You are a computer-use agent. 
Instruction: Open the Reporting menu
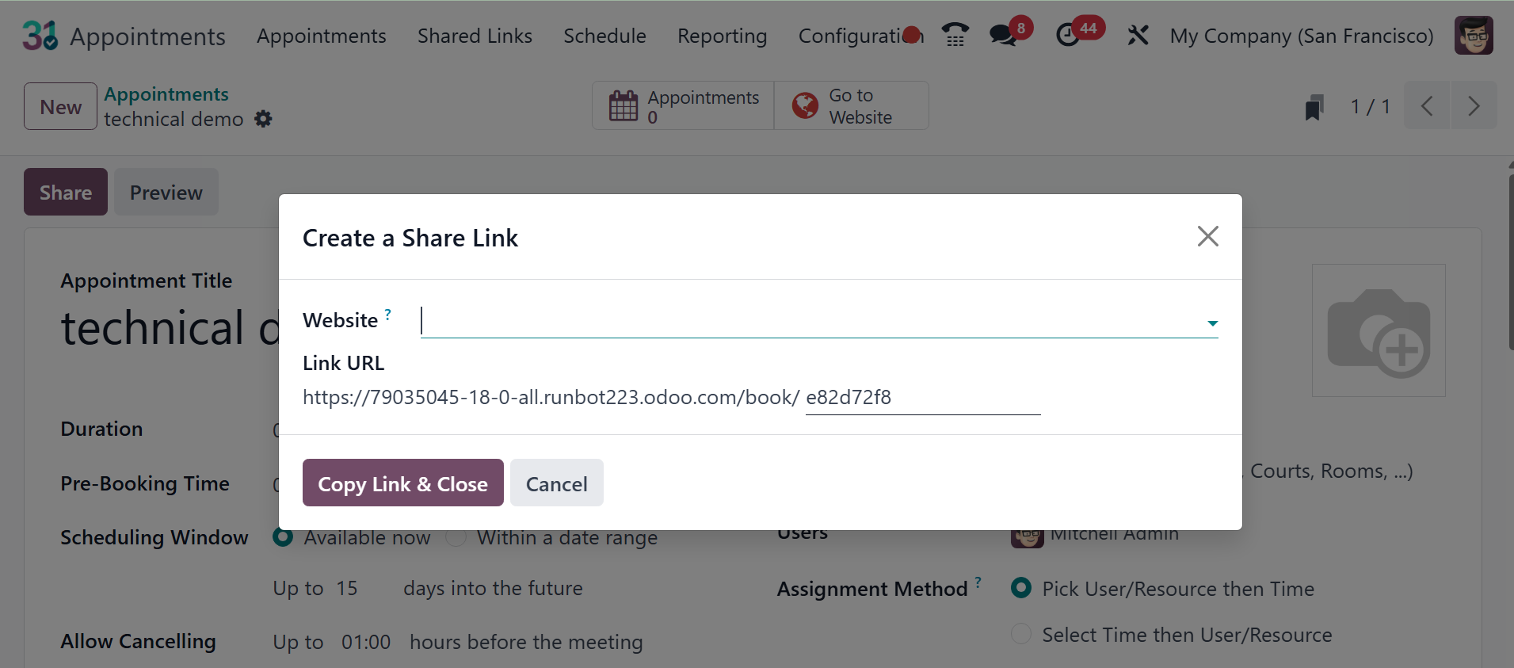click(x=722, y=36)
